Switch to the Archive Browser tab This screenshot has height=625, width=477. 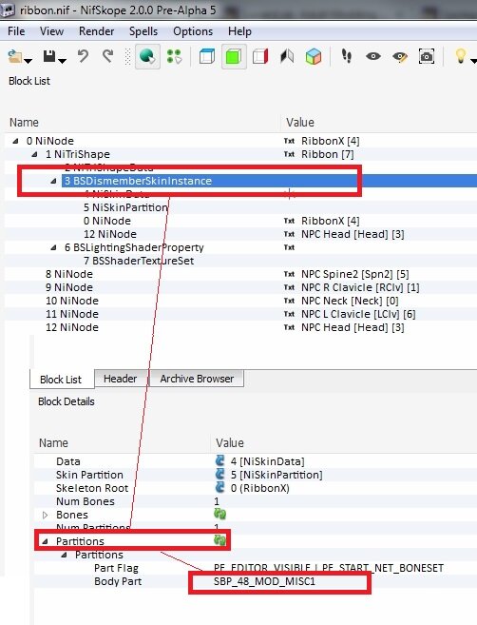click(x=197, y=379)
